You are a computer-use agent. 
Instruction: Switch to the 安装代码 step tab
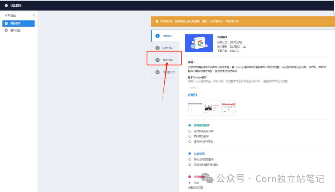[165, 48]
